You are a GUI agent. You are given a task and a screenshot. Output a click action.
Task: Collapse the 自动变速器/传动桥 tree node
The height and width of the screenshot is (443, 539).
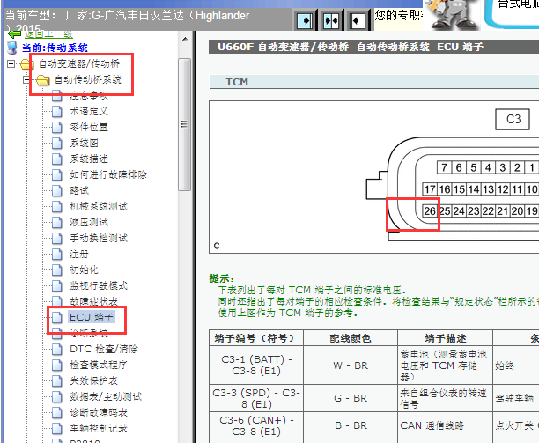tap(11, 63)
